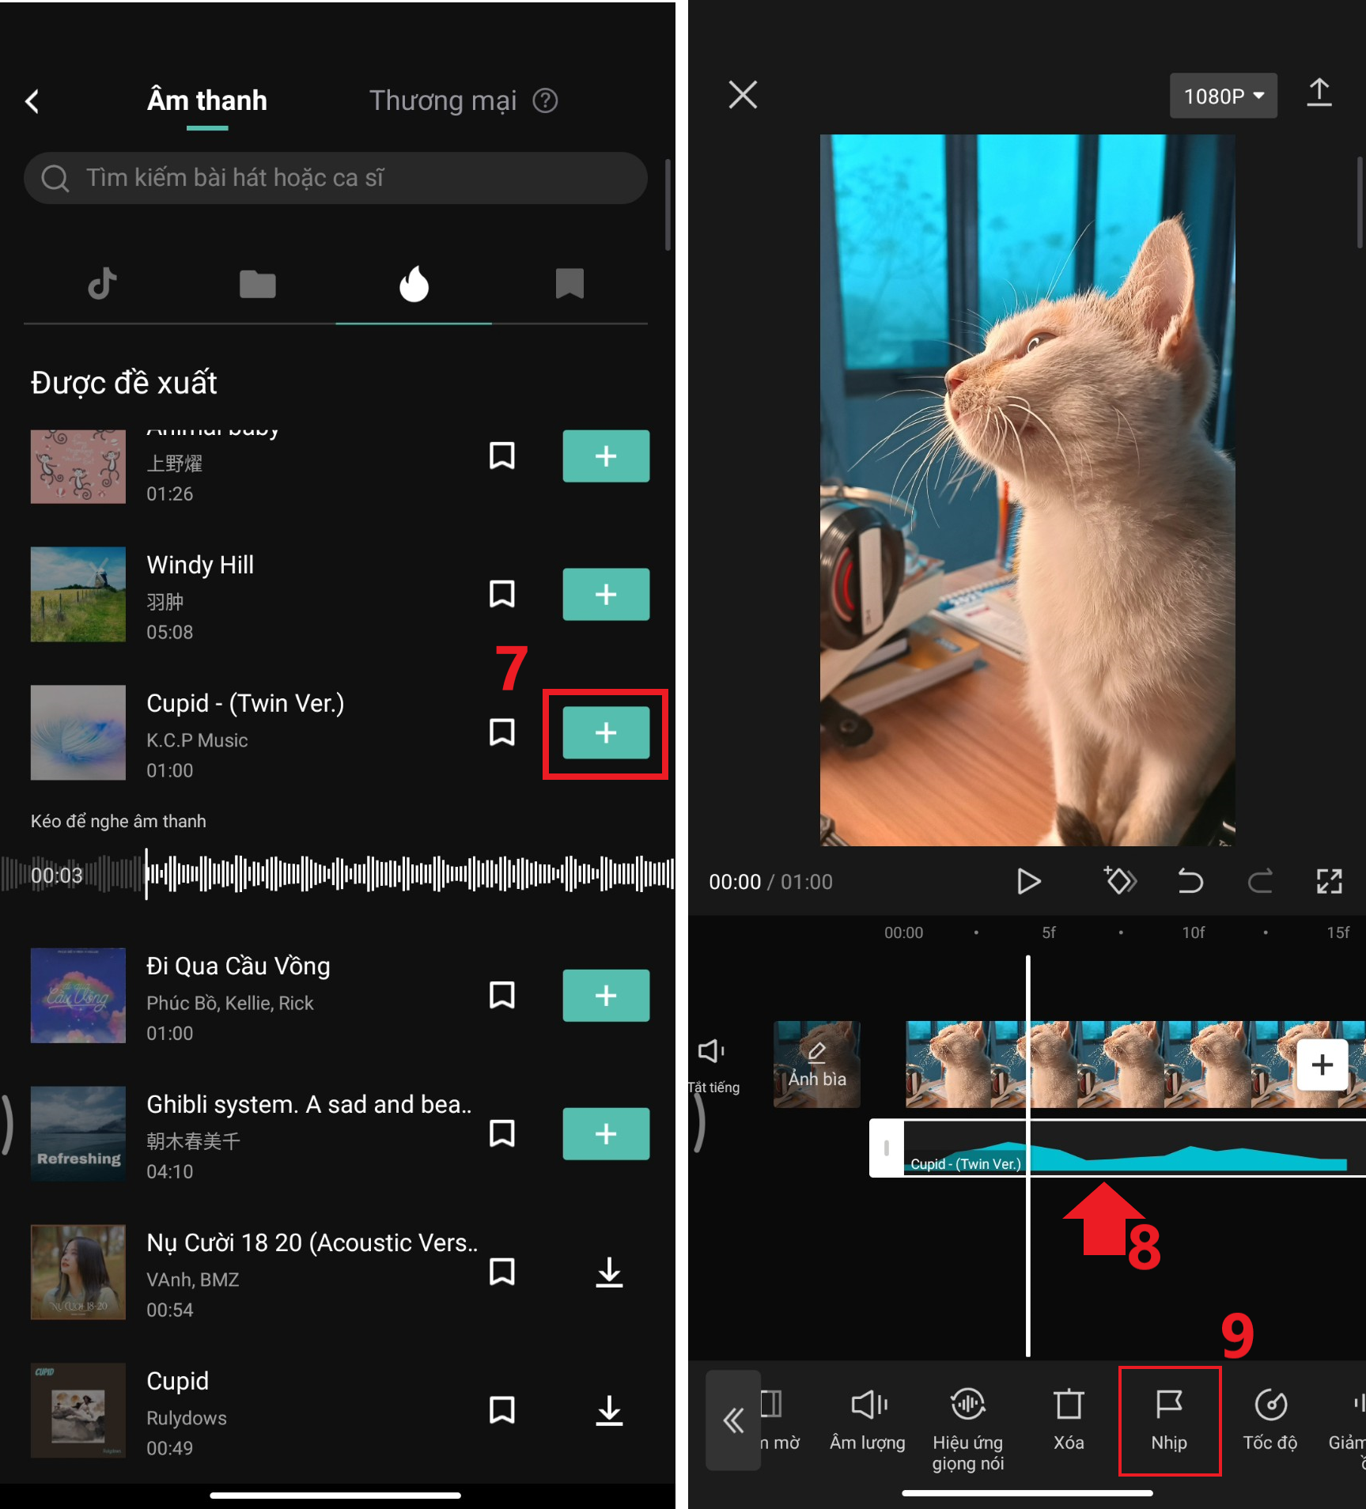Bookmark the Cupid - (Twin Ver.) track
This screenshot has width=1366, height=1509.
pyautogui.click(x=502, y=732)
